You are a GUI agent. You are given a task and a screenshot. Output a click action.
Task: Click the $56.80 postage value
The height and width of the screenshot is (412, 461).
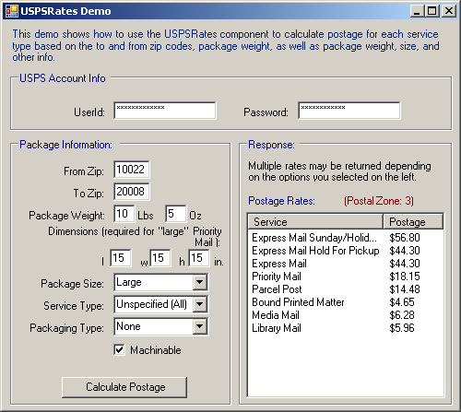405,238
